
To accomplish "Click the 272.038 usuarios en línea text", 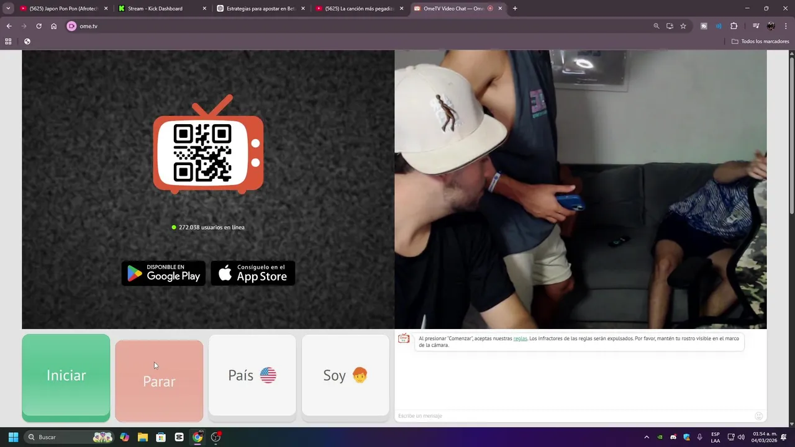I will [211, 227].
